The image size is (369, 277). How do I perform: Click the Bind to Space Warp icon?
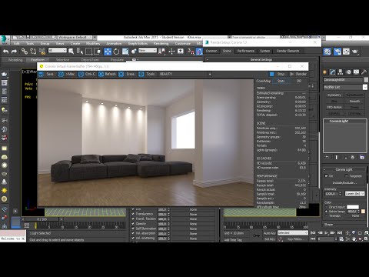[42, 52]
